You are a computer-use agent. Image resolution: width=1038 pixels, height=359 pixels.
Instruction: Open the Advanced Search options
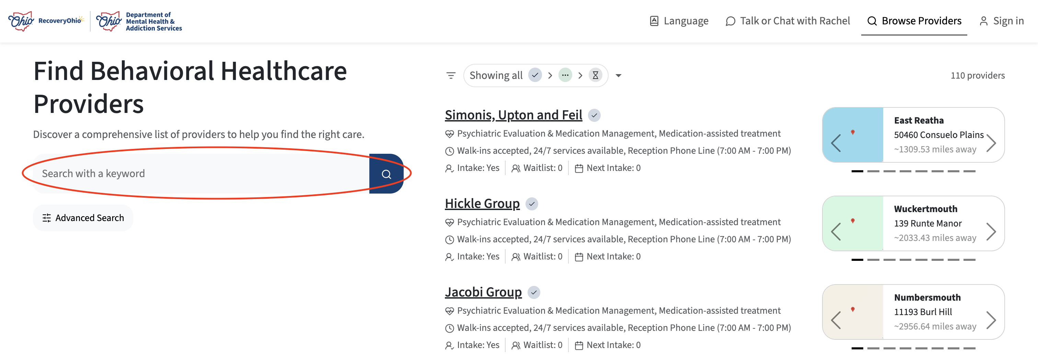click(x=83, y=218)
